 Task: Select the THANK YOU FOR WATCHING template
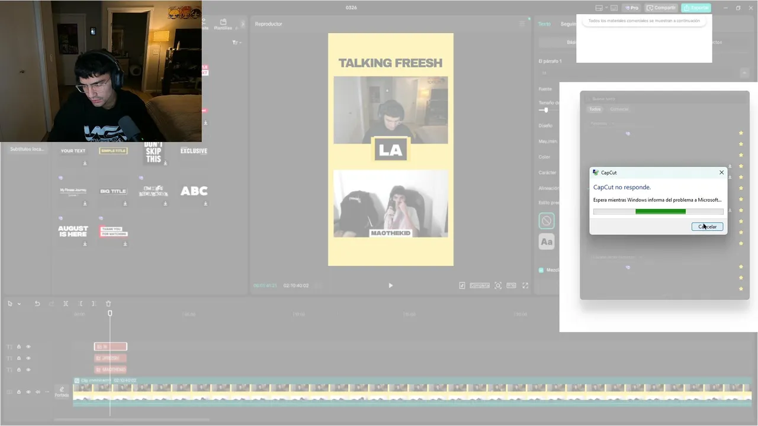(x=113, y=231)
